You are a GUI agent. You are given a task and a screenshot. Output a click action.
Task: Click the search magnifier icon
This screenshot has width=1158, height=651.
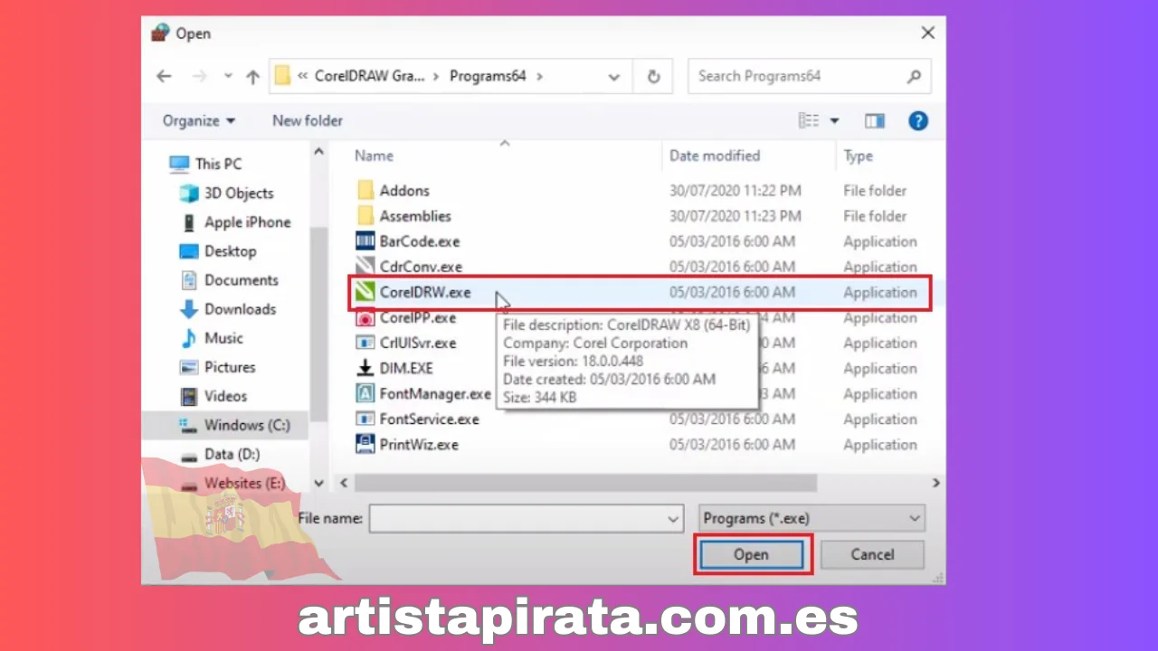point(914,76)
